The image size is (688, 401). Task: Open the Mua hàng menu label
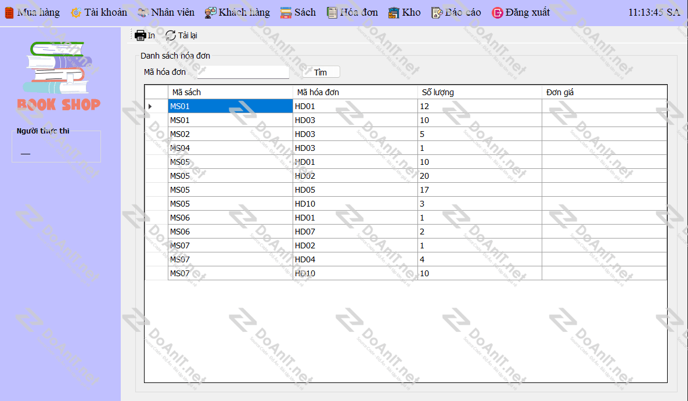[39, 12]
